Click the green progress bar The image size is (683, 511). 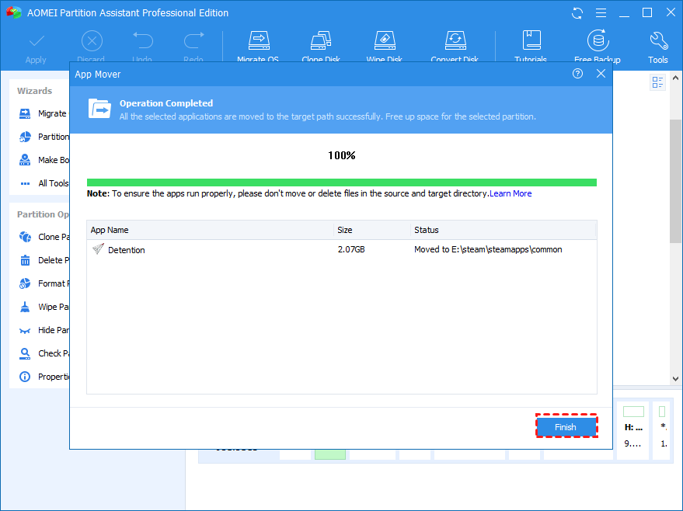(342, 182)
